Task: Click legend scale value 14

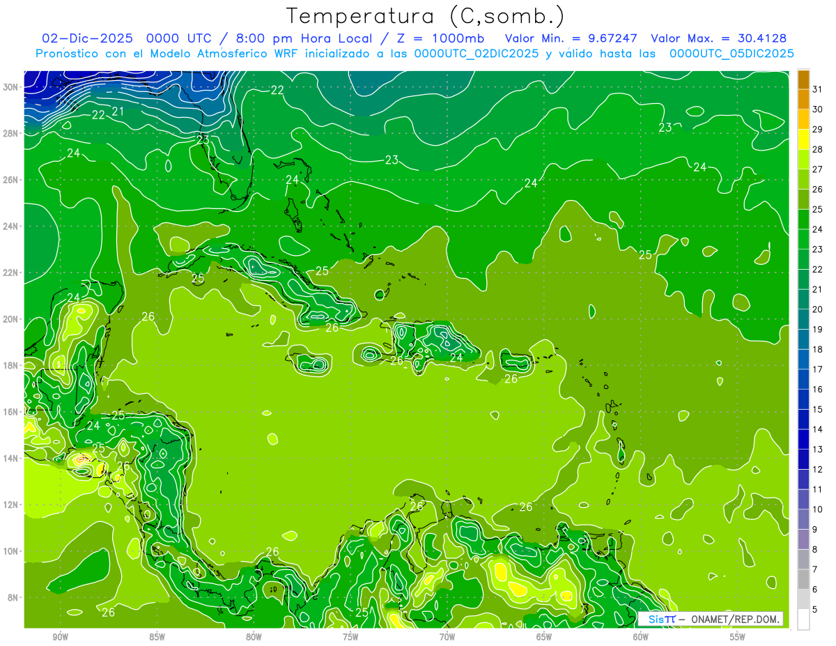Action: (818, 429)
